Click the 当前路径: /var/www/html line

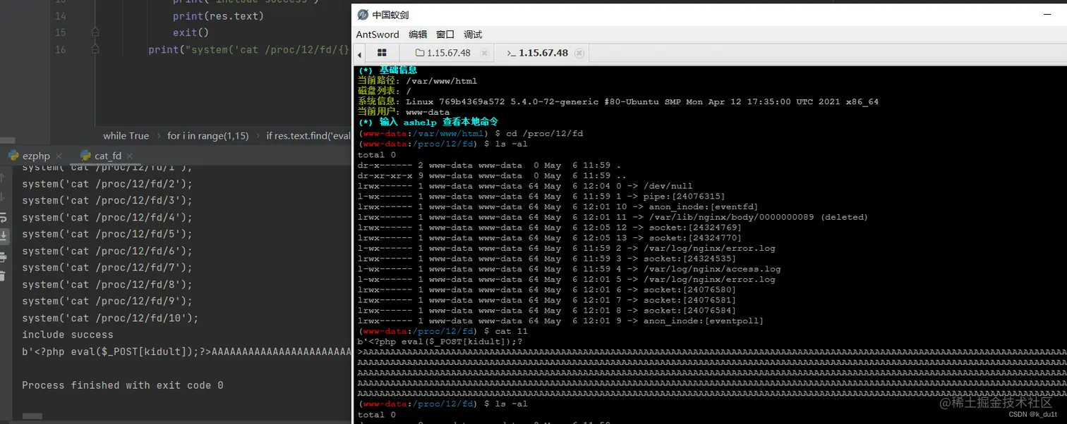coord(418,81)
